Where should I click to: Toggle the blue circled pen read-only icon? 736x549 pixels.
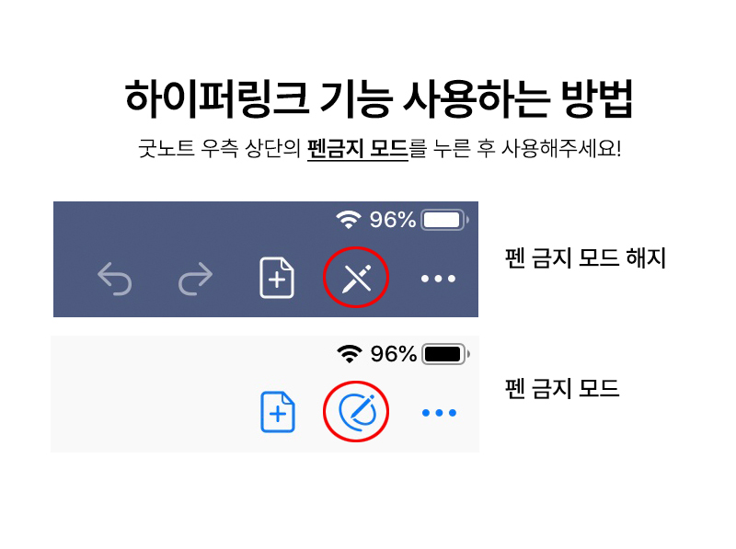357,412
